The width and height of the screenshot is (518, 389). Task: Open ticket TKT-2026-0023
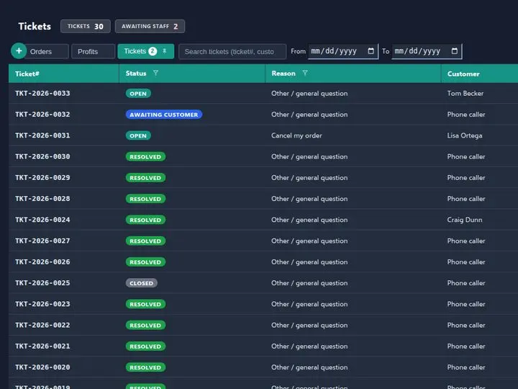pos(42,304)
